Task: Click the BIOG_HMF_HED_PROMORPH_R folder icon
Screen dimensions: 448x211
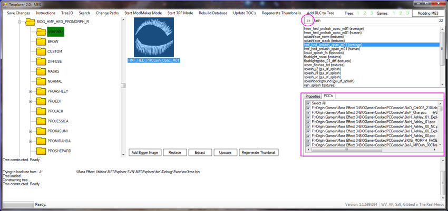Action: [30, 22]
